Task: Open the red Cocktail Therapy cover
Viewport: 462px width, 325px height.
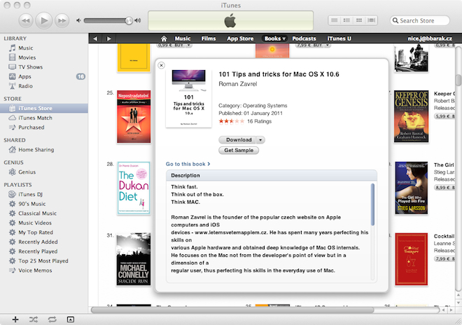Action: point(412,259)
